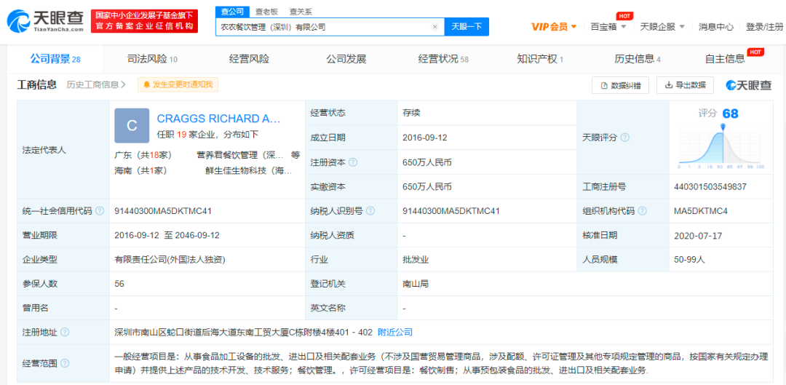Open 消息中心
The height and width of the screenshot is (385, 786).
coord(716,27)
